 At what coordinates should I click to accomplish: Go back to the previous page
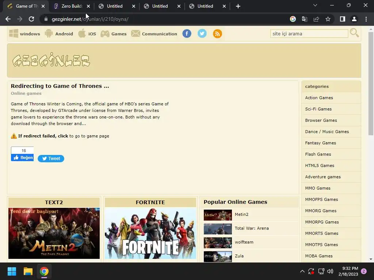[8, 19]
